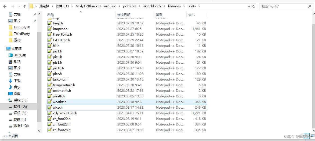The height and width of the screenshot is (141, 315).
Task: Click the search magnifier icon
Action: pyautogui.click(x=310, y=6)
